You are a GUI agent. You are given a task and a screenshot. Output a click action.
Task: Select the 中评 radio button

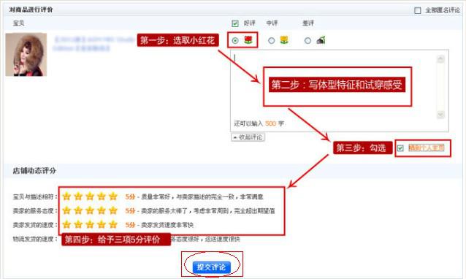click(x=271, y=40)
